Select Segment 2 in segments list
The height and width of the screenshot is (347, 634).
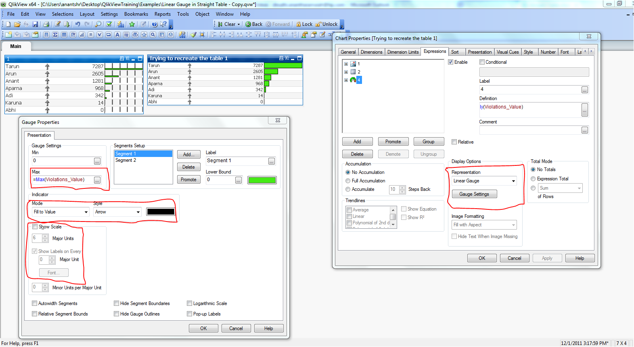pos(143,160)
